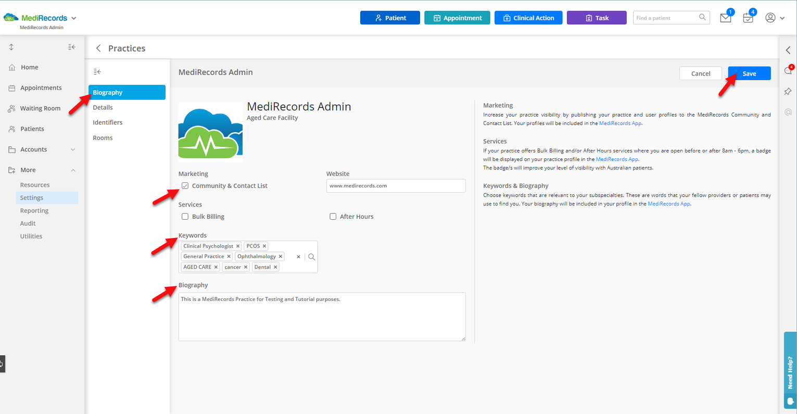The width and height of the screenshot is (797, 414).
Task: Click the find patient search magnifier
Action: pos(702,18)
